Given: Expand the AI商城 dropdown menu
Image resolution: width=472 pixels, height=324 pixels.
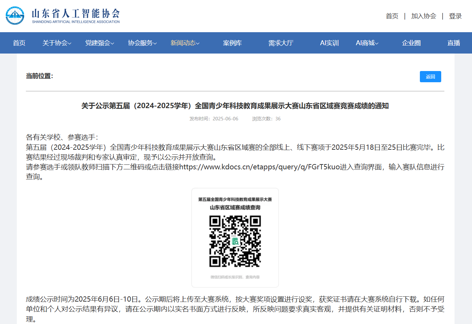Looking at the screenshot, I should (367, 43).
